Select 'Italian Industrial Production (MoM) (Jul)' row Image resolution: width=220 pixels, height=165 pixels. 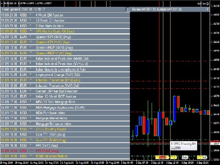coord(65,58)
